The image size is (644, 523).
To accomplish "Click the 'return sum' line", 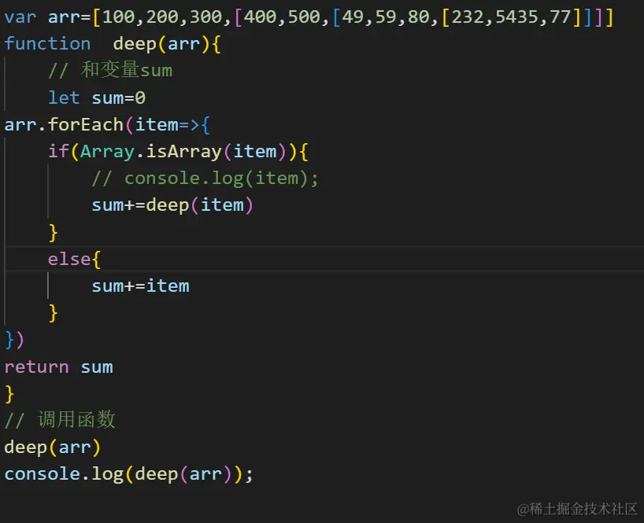I will (58, 367).
